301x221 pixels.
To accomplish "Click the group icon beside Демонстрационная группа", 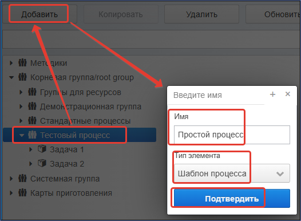I will click(32, 106).
